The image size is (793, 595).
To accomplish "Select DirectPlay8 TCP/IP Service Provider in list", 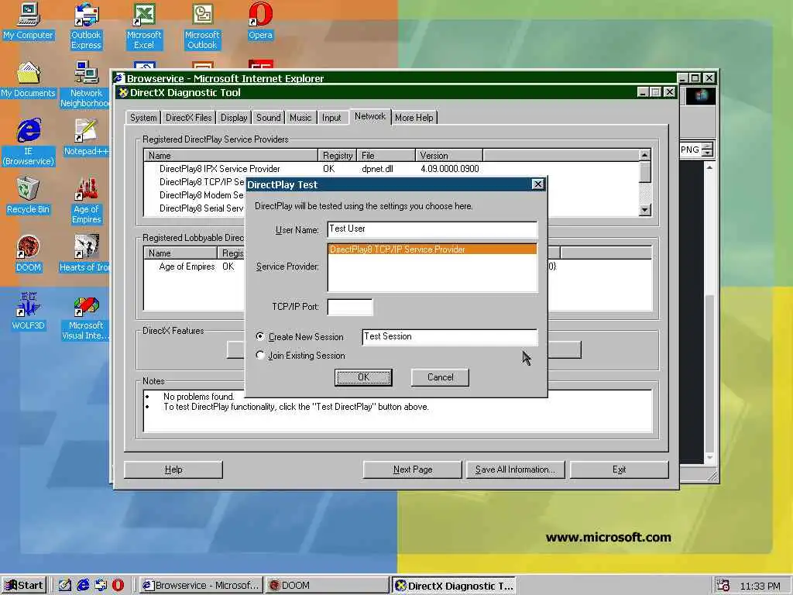I will 432,249.
